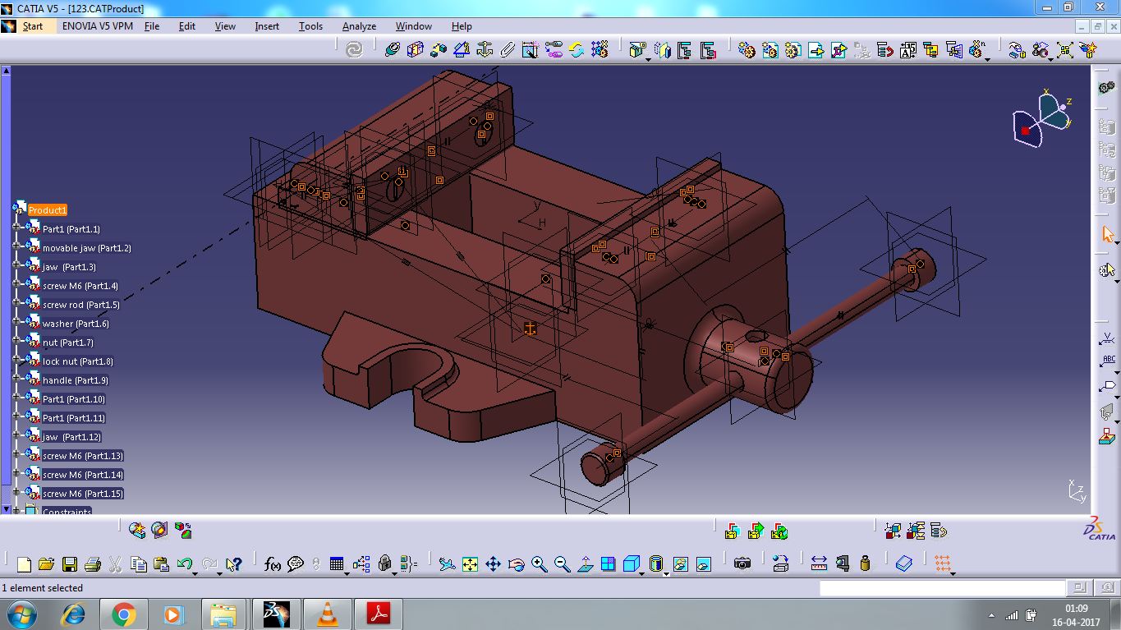Screen dimensions: 1121x630
Task: Select Part1 (Part1.11) in the tree
Action: 74,418
